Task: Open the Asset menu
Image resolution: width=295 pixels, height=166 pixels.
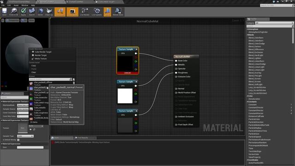Action: [16, 5]
